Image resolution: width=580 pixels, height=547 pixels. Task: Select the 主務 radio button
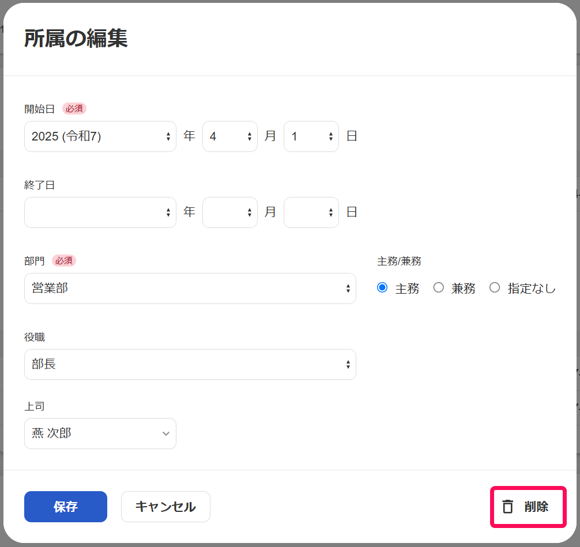coord(382,288)
